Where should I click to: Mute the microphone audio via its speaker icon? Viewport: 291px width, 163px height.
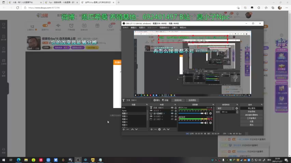(206, 113)
